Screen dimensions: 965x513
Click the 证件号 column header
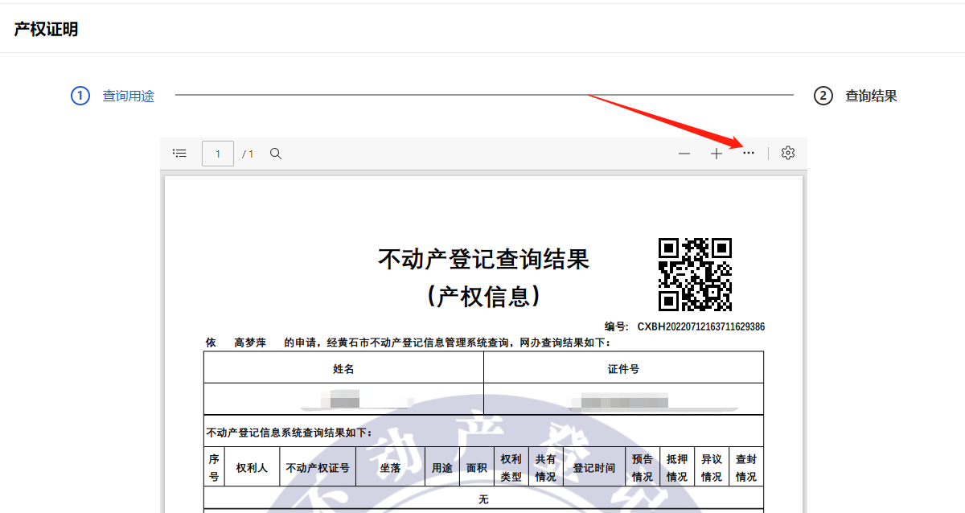coord(623,369)
